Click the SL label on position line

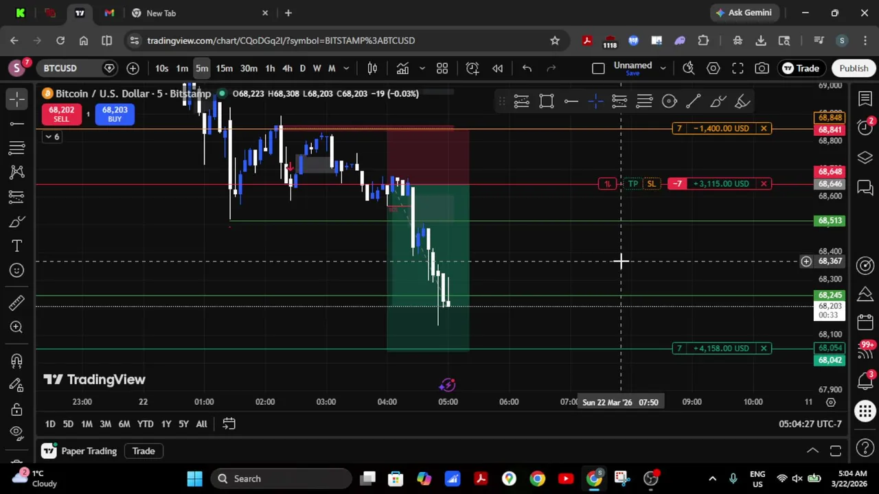click(651, 184)
